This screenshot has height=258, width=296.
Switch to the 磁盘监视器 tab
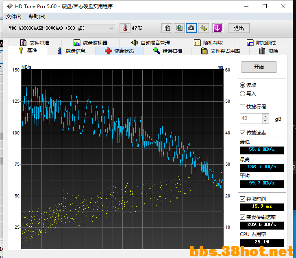point(90,43)
